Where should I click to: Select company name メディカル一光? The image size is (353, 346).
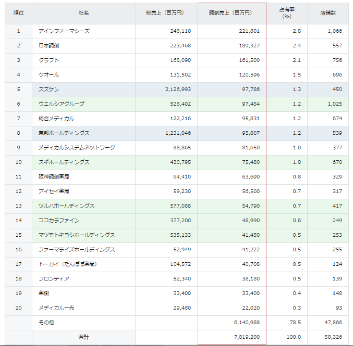56,308
